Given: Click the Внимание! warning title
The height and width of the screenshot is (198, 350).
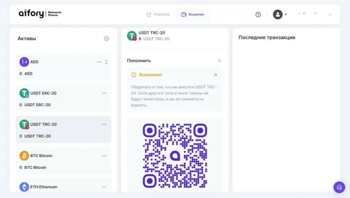Looking at the screenshot, I should (x=151, y=75).
